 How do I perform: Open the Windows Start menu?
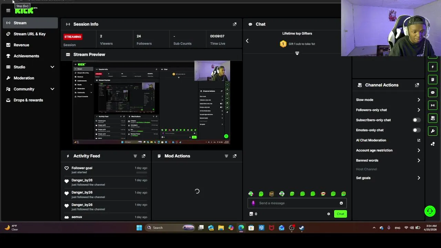click(139, 228)
